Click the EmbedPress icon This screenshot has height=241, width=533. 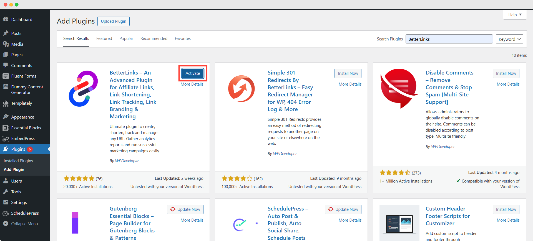pyautogui.click(x=6, y=139)
